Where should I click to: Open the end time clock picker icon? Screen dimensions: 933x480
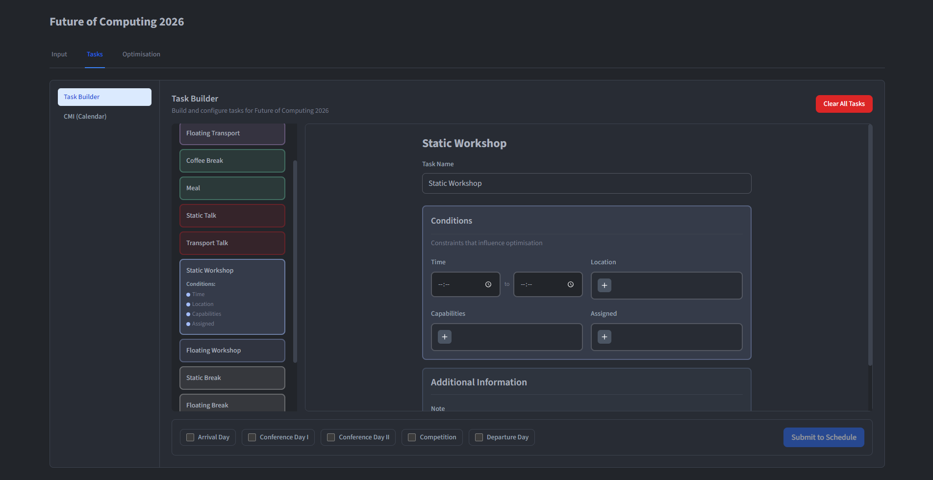coord(571,284)
